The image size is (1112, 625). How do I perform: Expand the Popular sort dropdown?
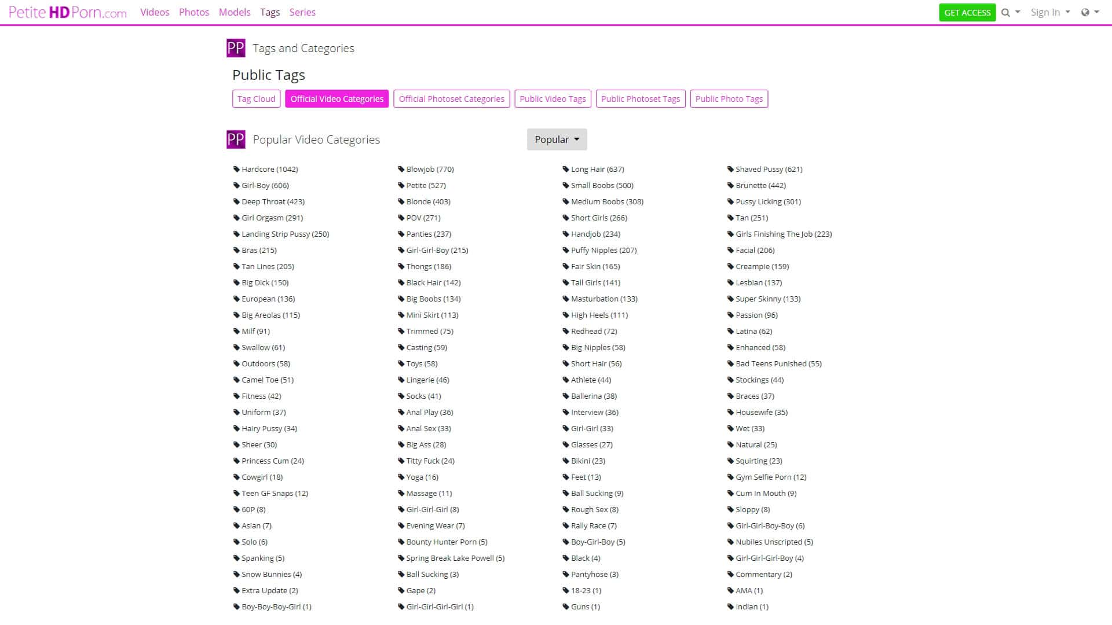557,139
